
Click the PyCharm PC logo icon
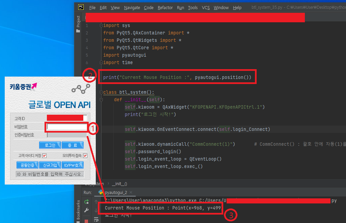tap(81, 7)
